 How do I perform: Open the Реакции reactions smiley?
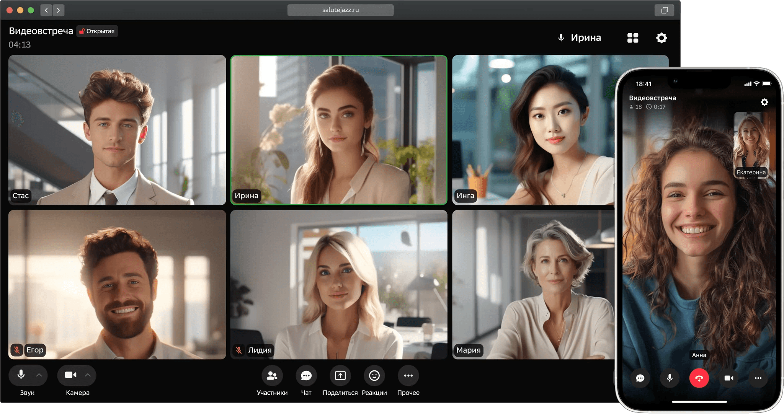tap(374, 376)
